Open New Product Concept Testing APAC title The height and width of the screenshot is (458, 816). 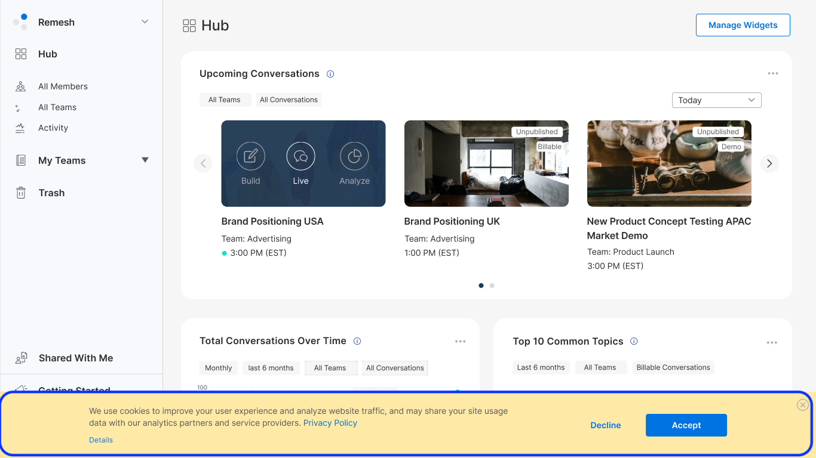tap(669, 228)
